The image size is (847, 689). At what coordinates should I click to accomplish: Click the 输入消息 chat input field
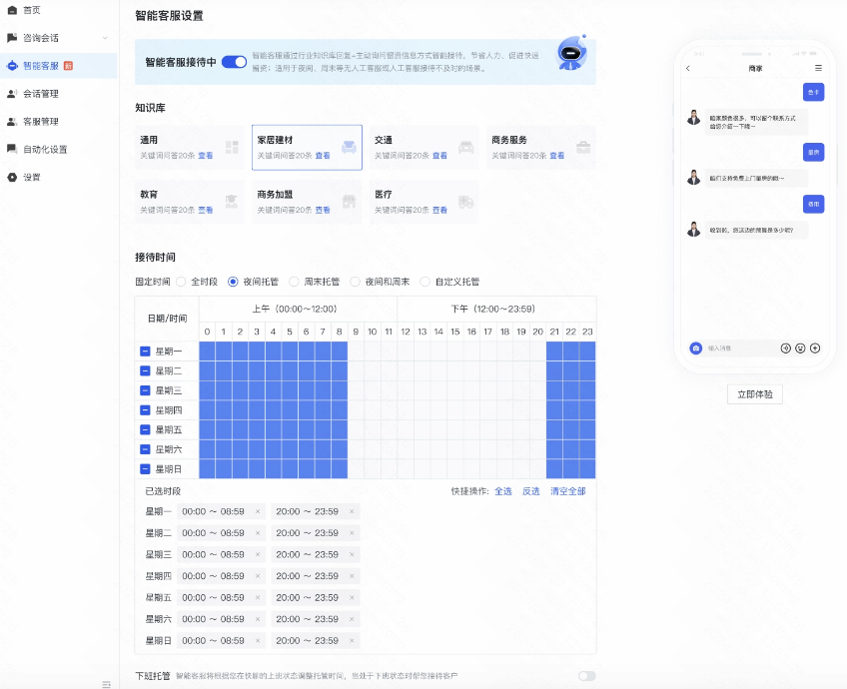[x=739, y=348]
